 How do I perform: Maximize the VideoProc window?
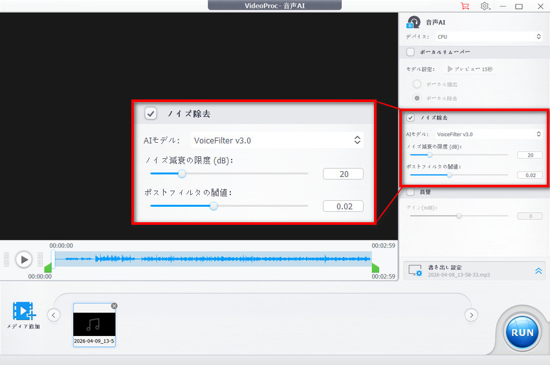point(519,6)
